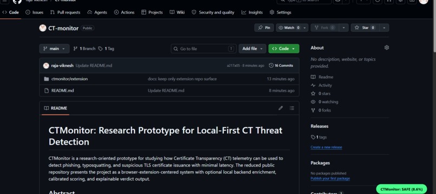
Task: Open Security and quality tab
Action: (213, 12)
